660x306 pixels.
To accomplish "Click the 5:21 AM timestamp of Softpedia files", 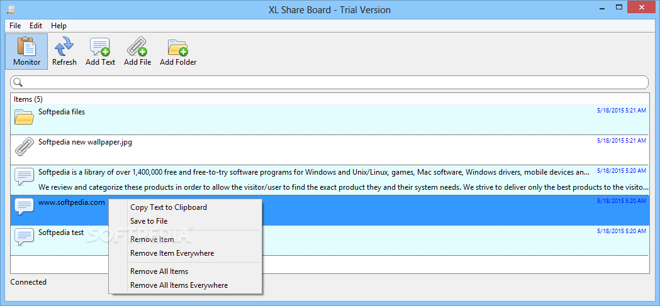I will coord(621,111).
